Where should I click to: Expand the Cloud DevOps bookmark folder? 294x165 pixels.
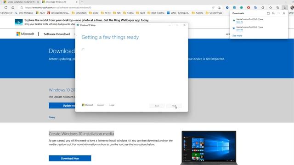coord(214,13)
